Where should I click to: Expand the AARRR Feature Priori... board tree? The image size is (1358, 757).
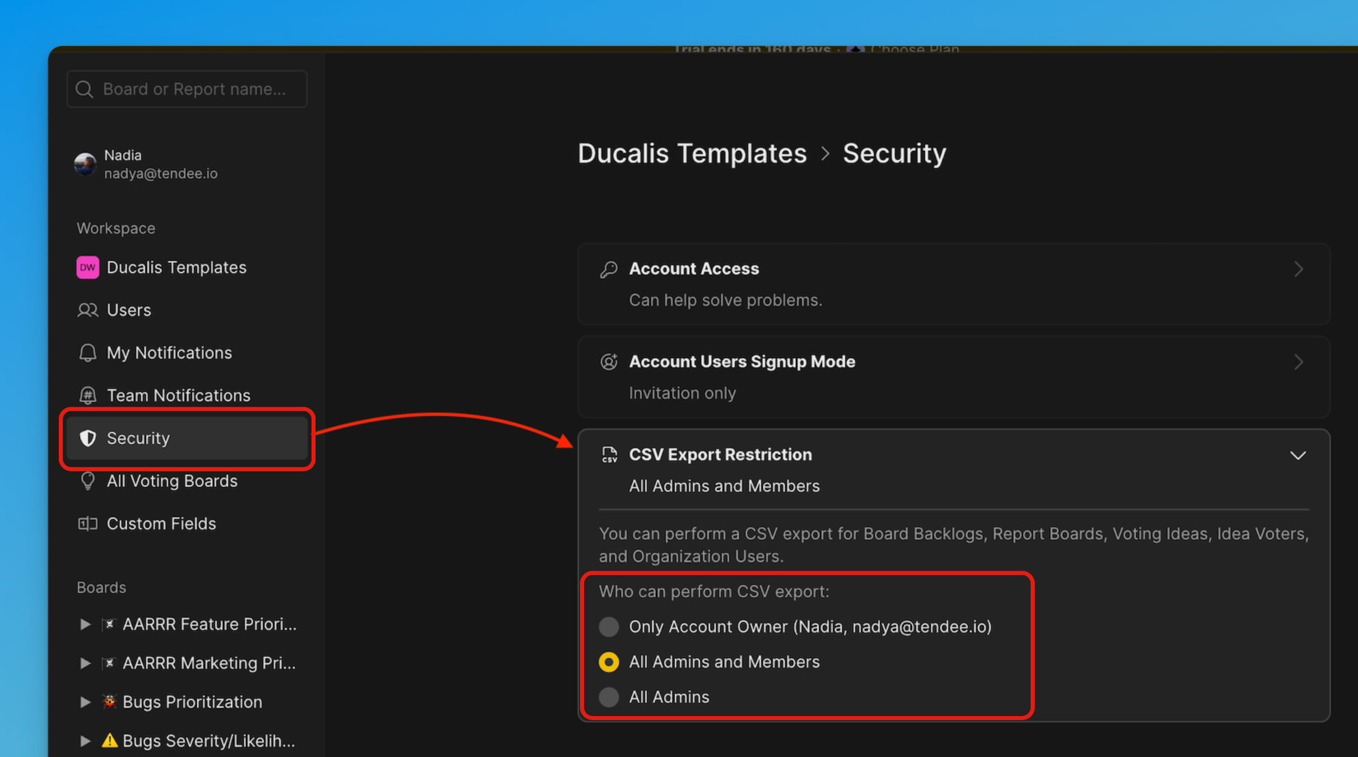(x=85, y=624)
